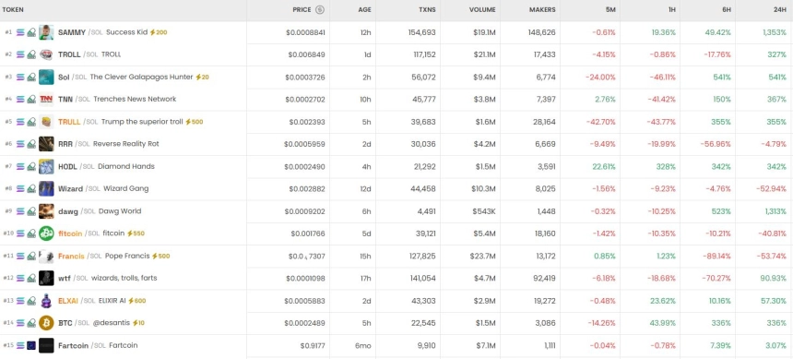Sort tokens by 24H change header
This screenshot has height=359, width=793.
(x=780, y=9)
